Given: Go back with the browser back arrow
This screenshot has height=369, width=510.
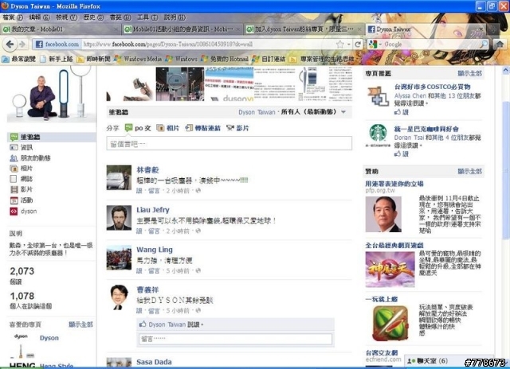Looking at the screenshot, I should [x=10, y=45].
